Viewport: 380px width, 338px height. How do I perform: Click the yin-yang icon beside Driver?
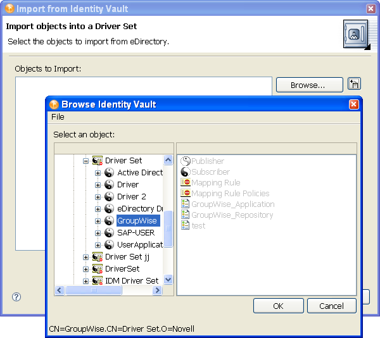click(x=109, y=185)
